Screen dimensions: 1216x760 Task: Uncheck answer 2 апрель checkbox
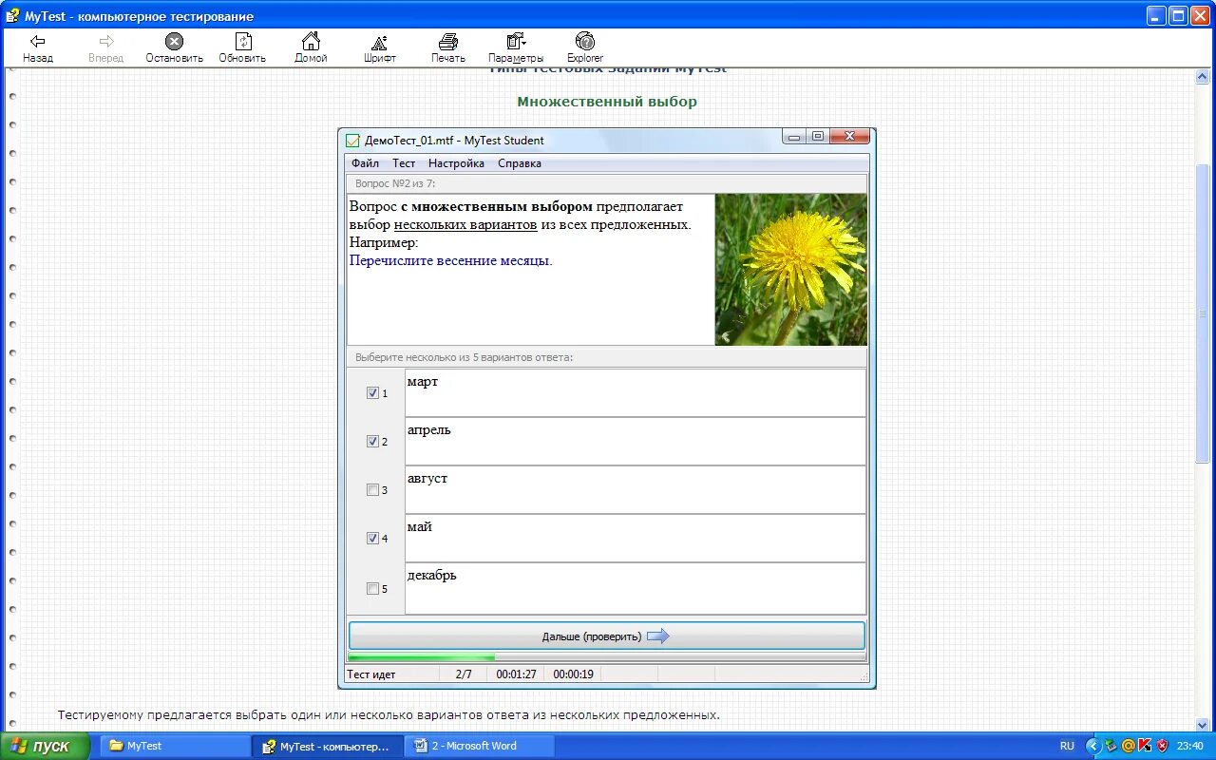tap(372, 441)
